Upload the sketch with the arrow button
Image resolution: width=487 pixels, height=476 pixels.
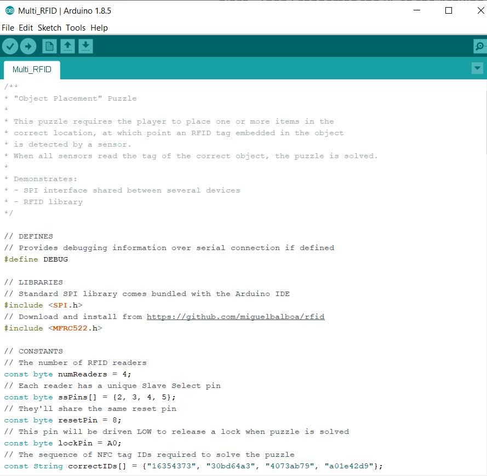tap(28, 47)
